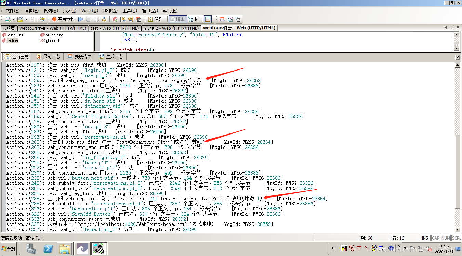Open the 回放日志 (Replay Log) tab

(17, 56)
